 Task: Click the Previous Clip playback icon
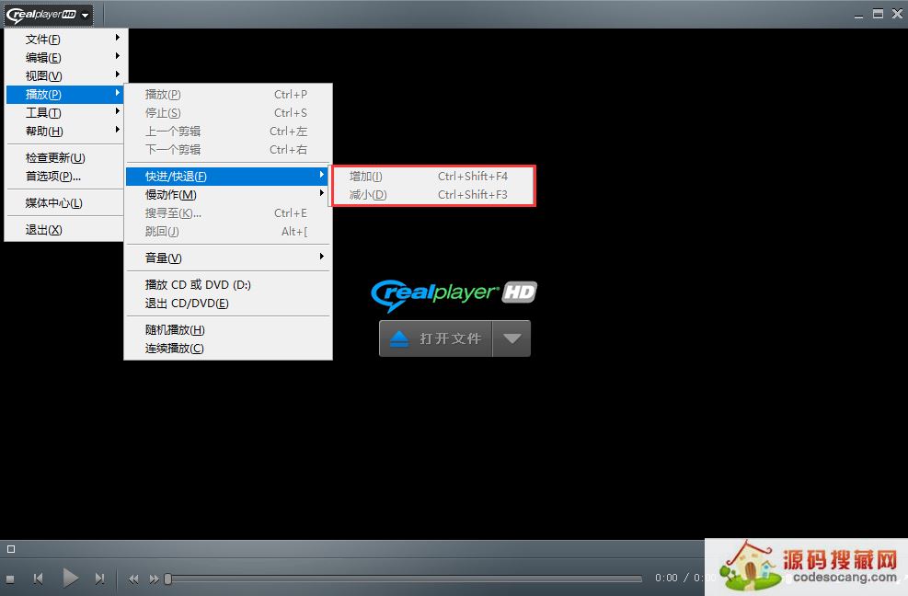(38, 578)
